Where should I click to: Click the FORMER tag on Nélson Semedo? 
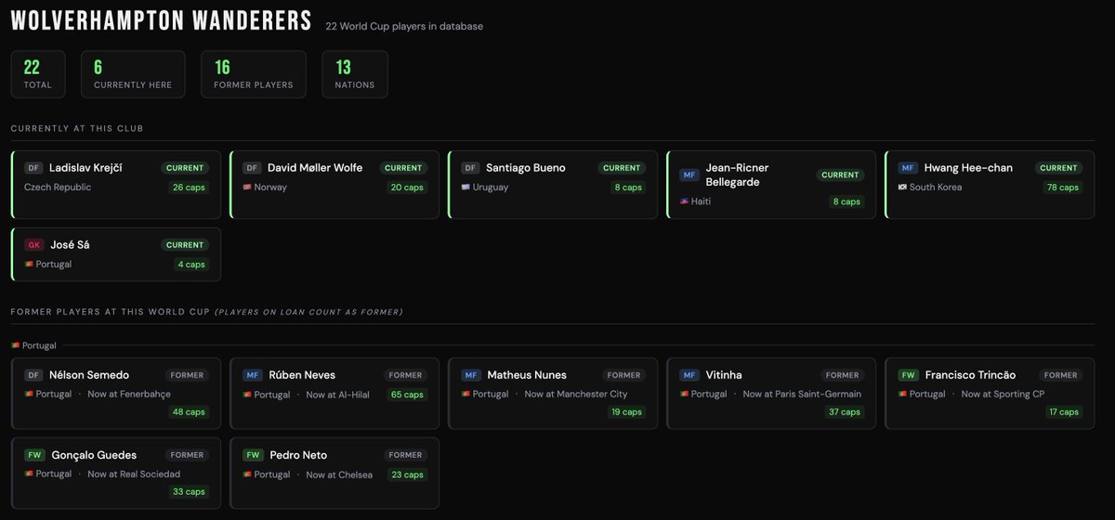[x=187, y=375]
